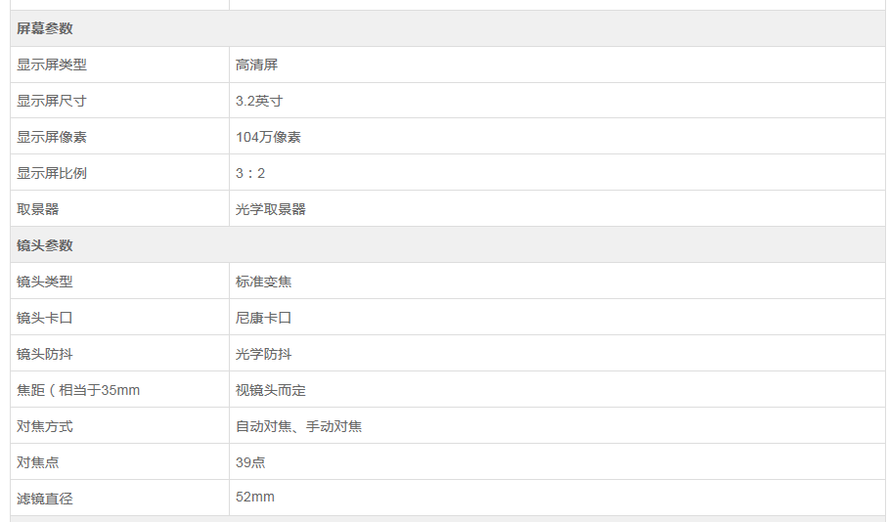
Task: Click the 高清屏 value cell
Action: pyautogui.click(x=557, y=65)
